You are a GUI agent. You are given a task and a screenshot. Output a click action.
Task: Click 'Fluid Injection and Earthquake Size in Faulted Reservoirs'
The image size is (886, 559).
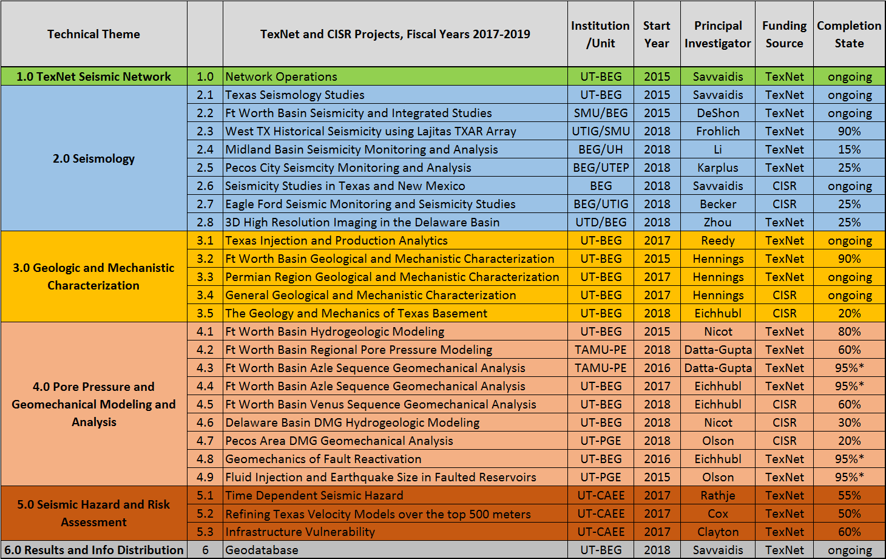[395, 477]
